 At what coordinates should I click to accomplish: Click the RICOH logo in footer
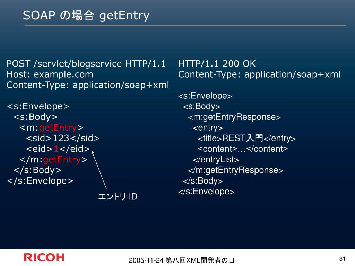44,258
